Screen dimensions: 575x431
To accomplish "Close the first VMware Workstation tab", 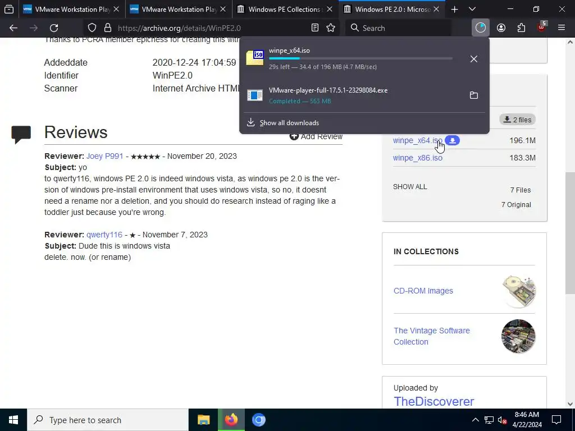I will point(116,9).
